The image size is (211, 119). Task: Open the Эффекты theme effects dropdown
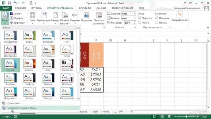coord(17,23)
